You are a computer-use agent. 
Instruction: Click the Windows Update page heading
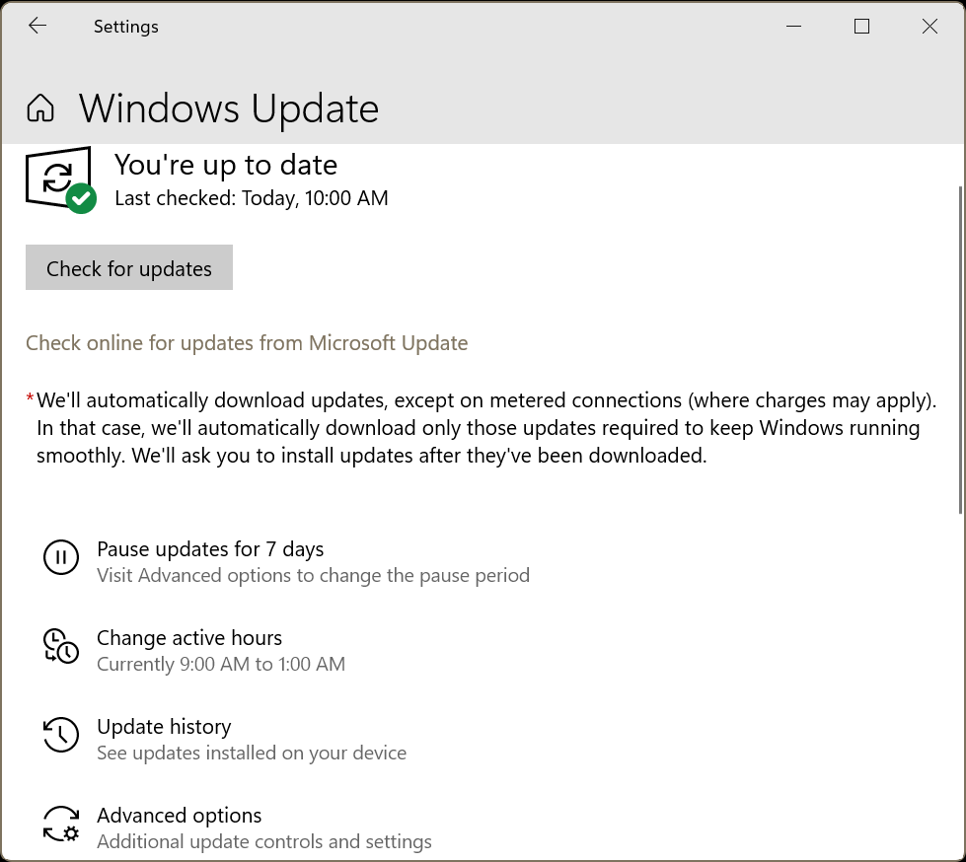click(x=229, y=108)
